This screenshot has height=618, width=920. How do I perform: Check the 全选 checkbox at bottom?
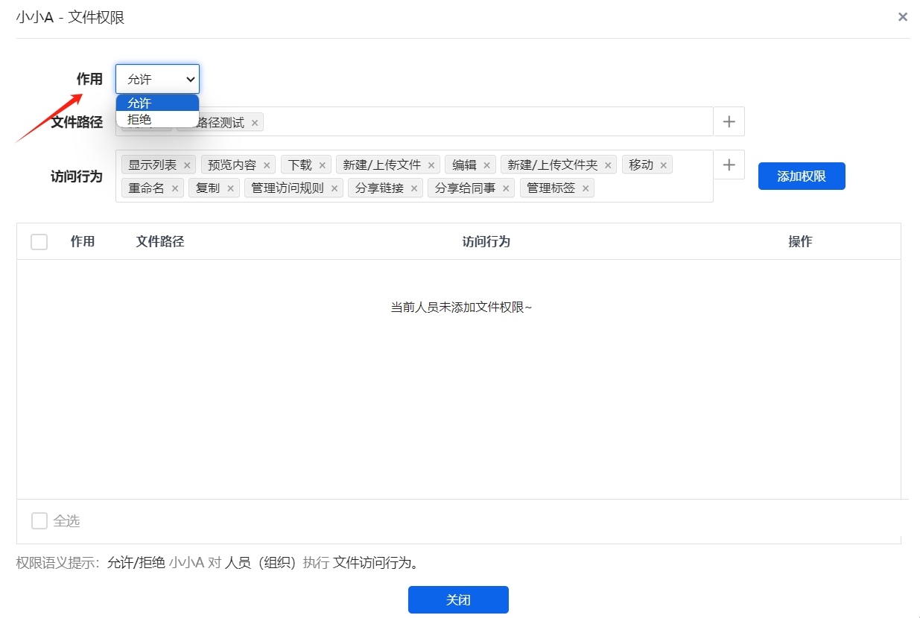[x=39, y=521]
